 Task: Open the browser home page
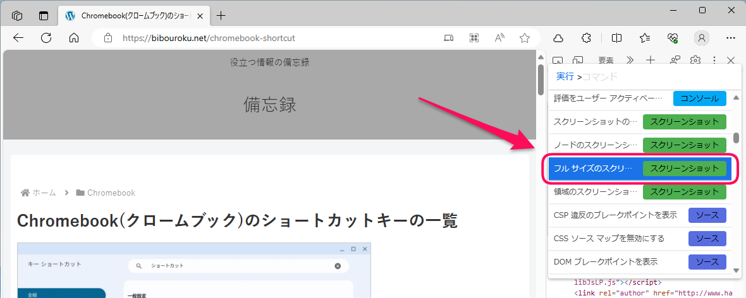pos(74,38)
